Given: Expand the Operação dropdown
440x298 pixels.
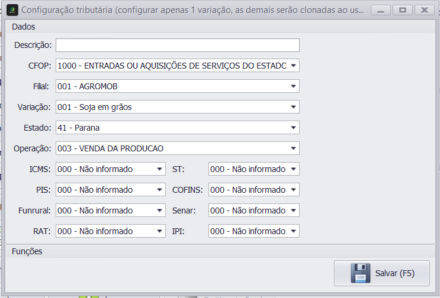Looking at the screenshot, I should pyautogui.click(x=177, y=148).
